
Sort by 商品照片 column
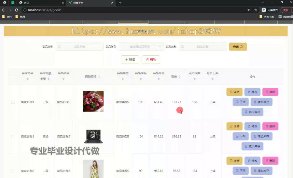pyautogui.click(x=99, y=76)
